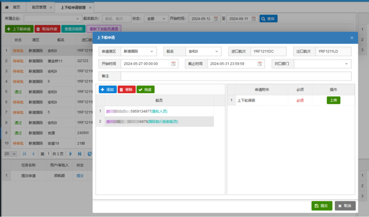The image size is (369, 217).
Task: Close the 上下船申请 dialog with X icon
Action: point(352,38)
